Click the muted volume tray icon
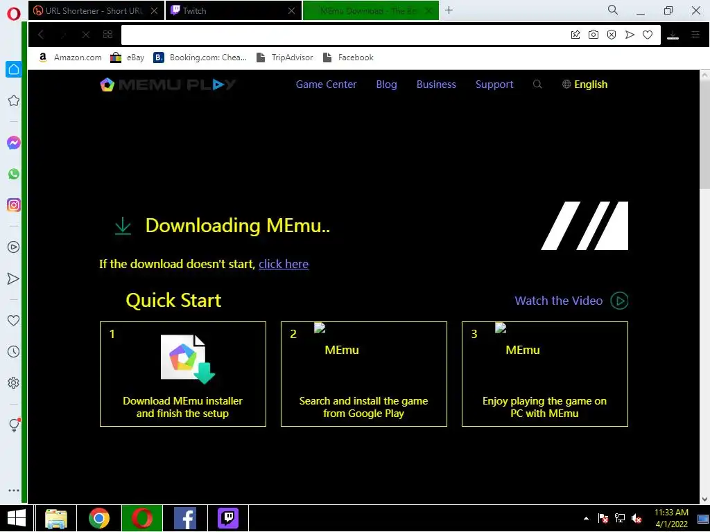 tap(637, 518)
